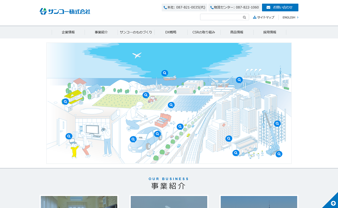Click the magnifier marker on the blue car windshield
The width and height of the screenshot is (338, 208).
click(157, 134)
